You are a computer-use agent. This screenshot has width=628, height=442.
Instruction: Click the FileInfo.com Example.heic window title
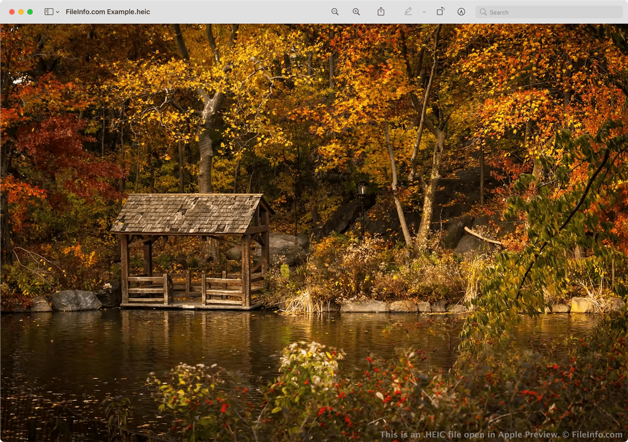[107, 12]
